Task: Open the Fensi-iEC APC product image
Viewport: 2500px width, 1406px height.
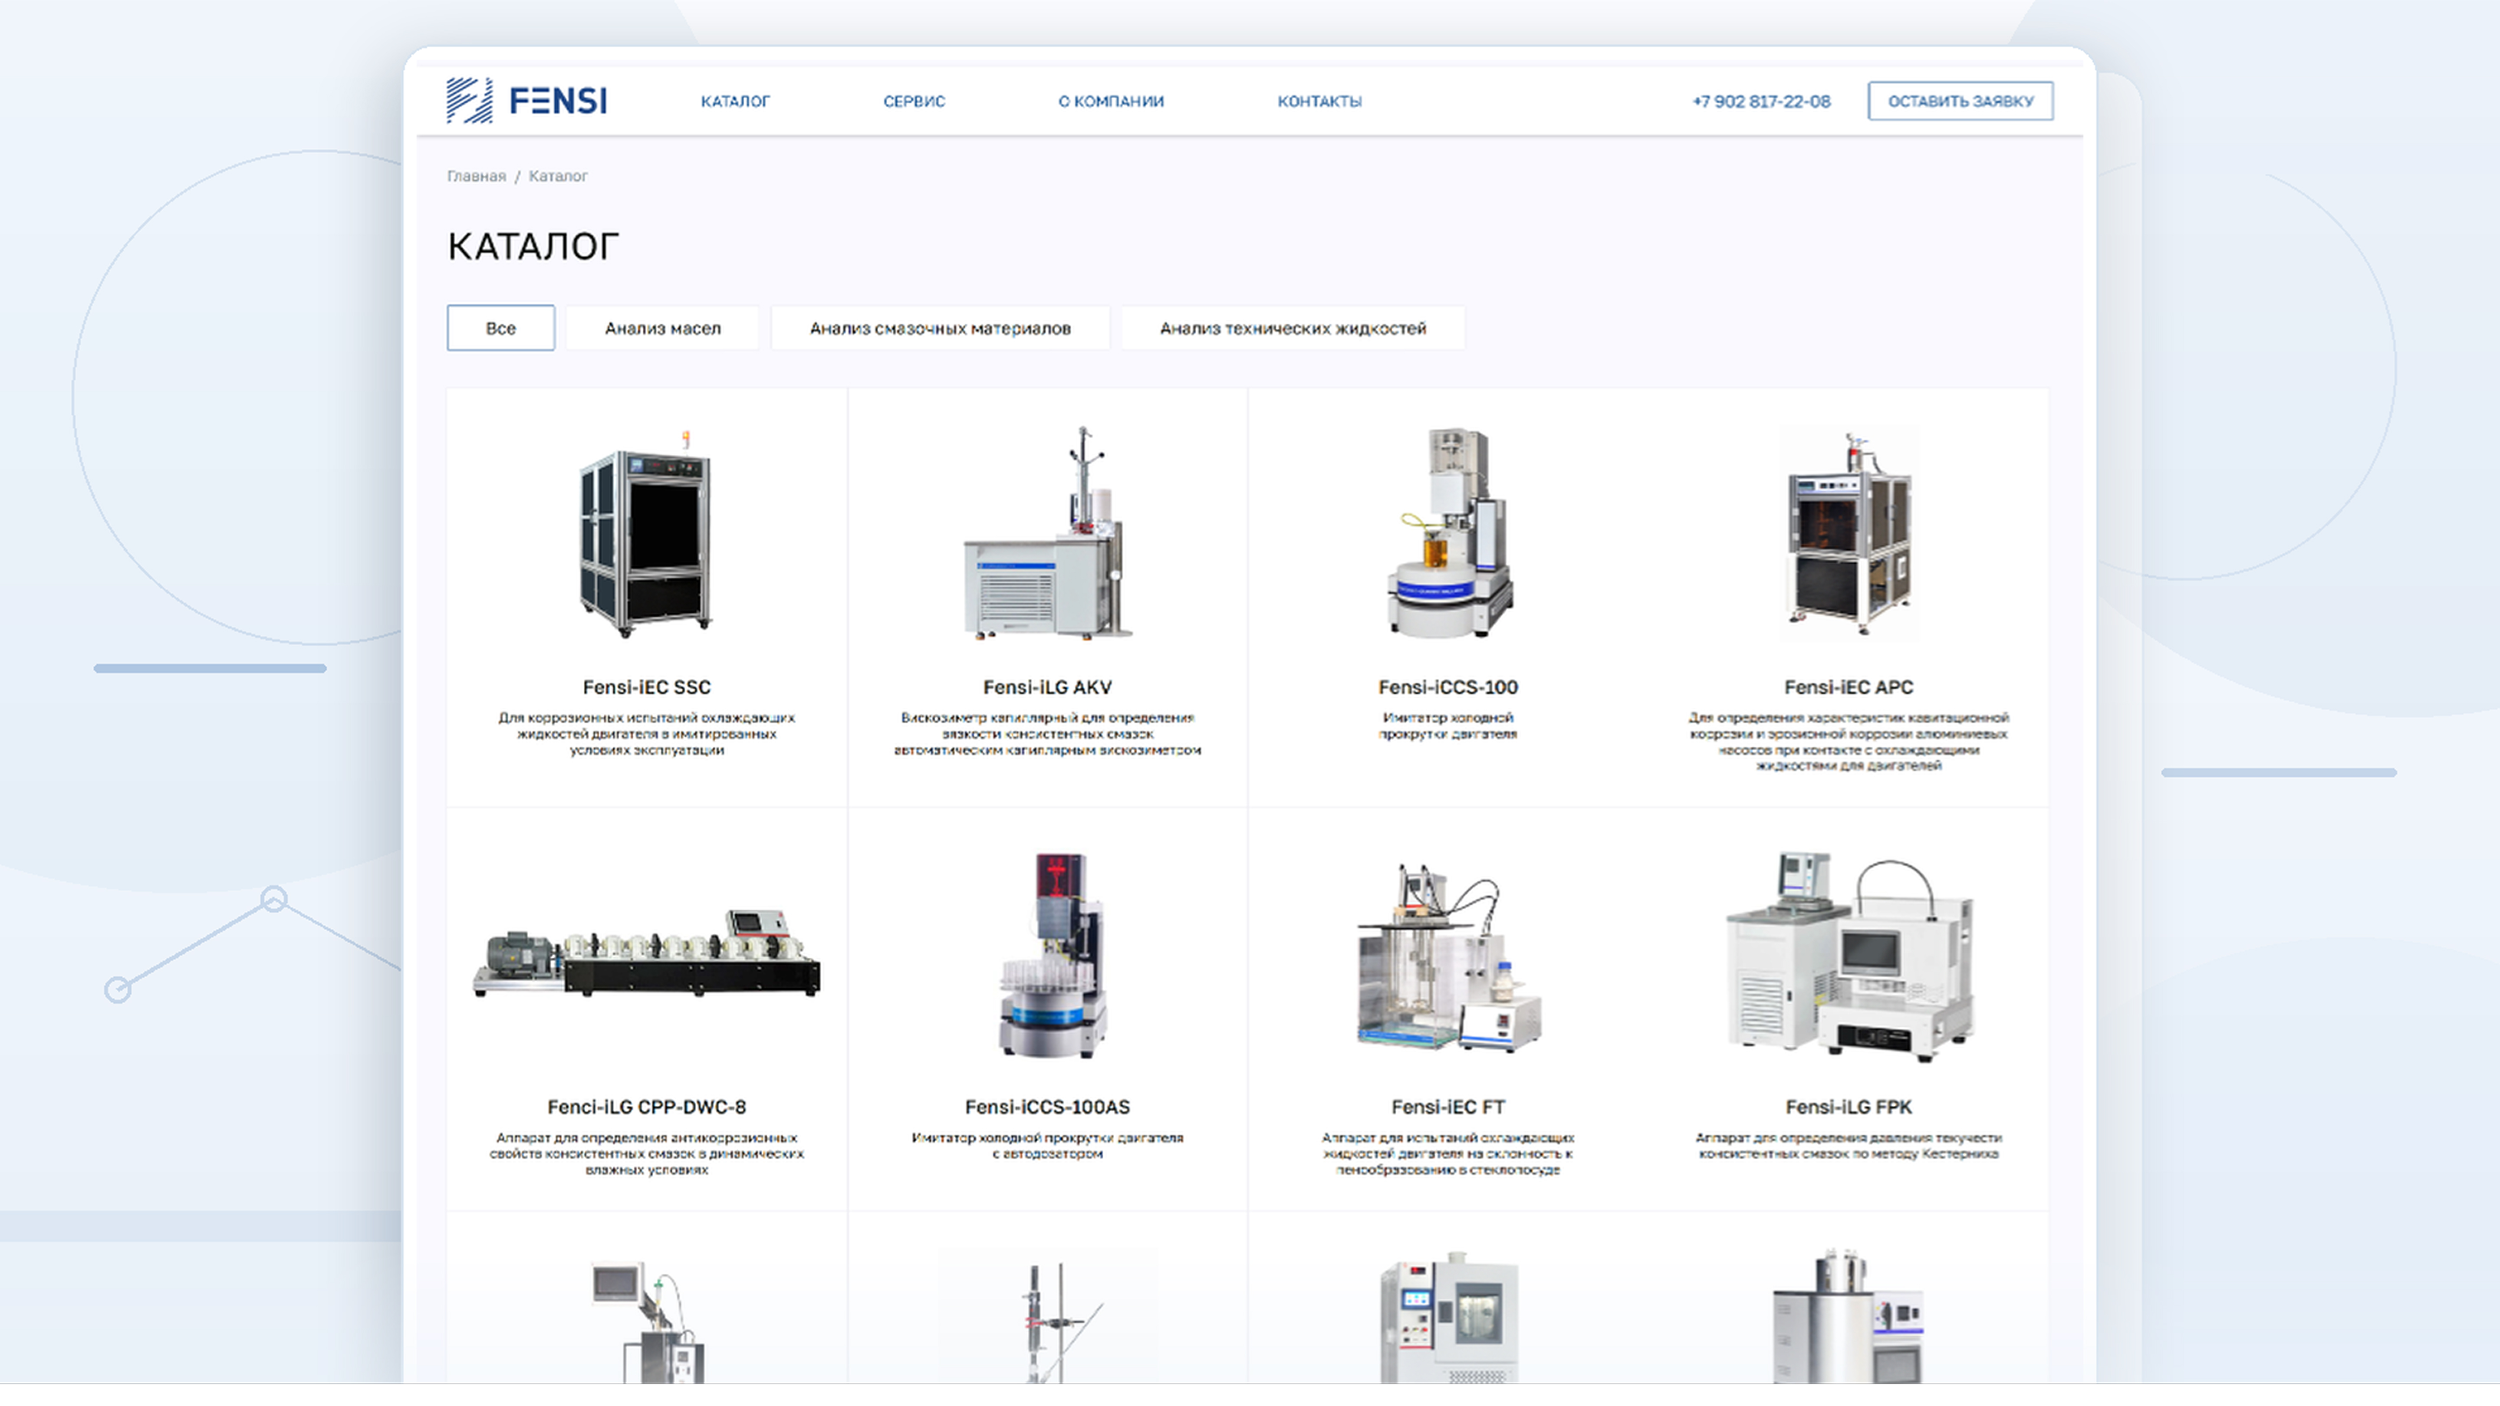Action: click(x=1849, y=534)
